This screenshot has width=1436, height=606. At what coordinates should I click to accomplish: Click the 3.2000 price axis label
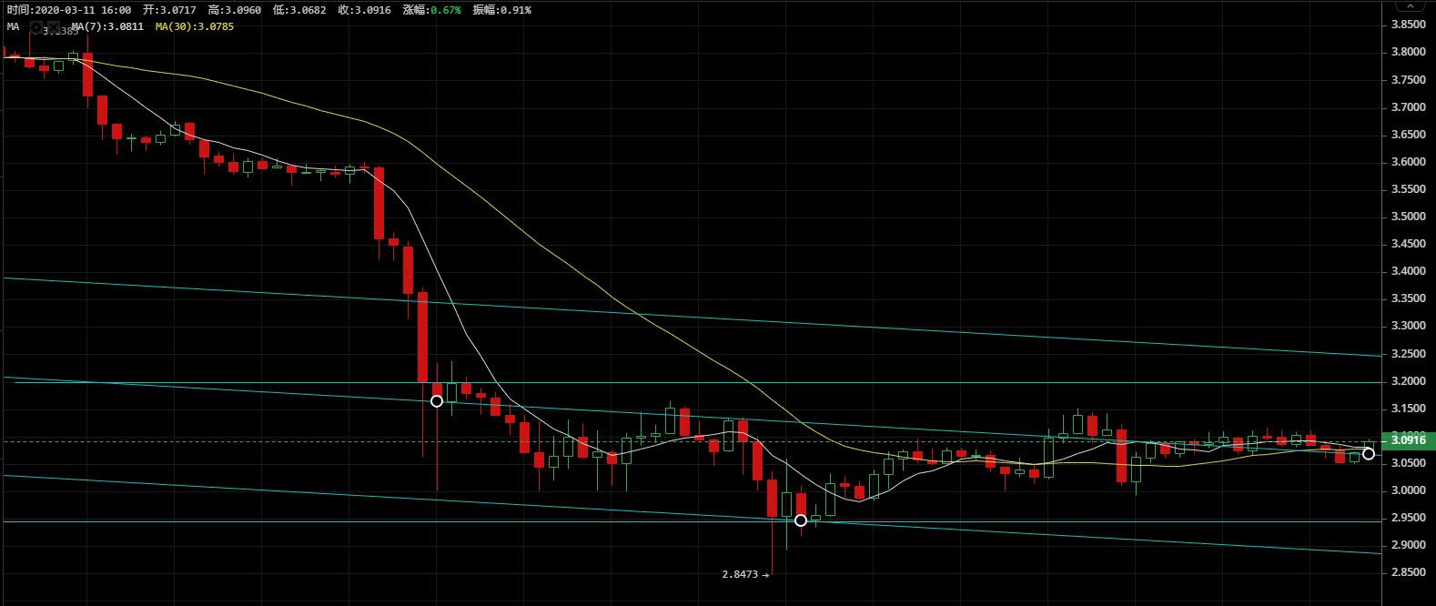click(x=1409, y=381)
